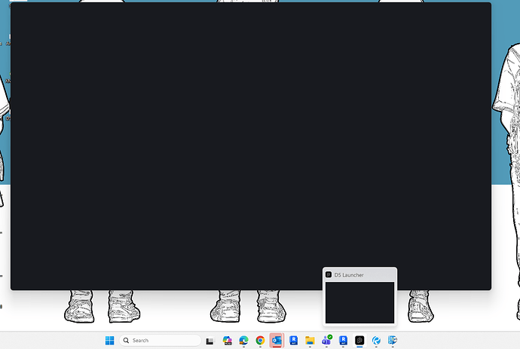Open the blue swirl app next to D5
This screenshot has width=520, height=349.
click(x=376, y=341)
